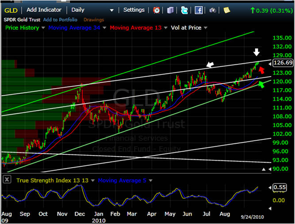Click the Add Indicator button
295x224 pixels.
click(x=44, y=10)
